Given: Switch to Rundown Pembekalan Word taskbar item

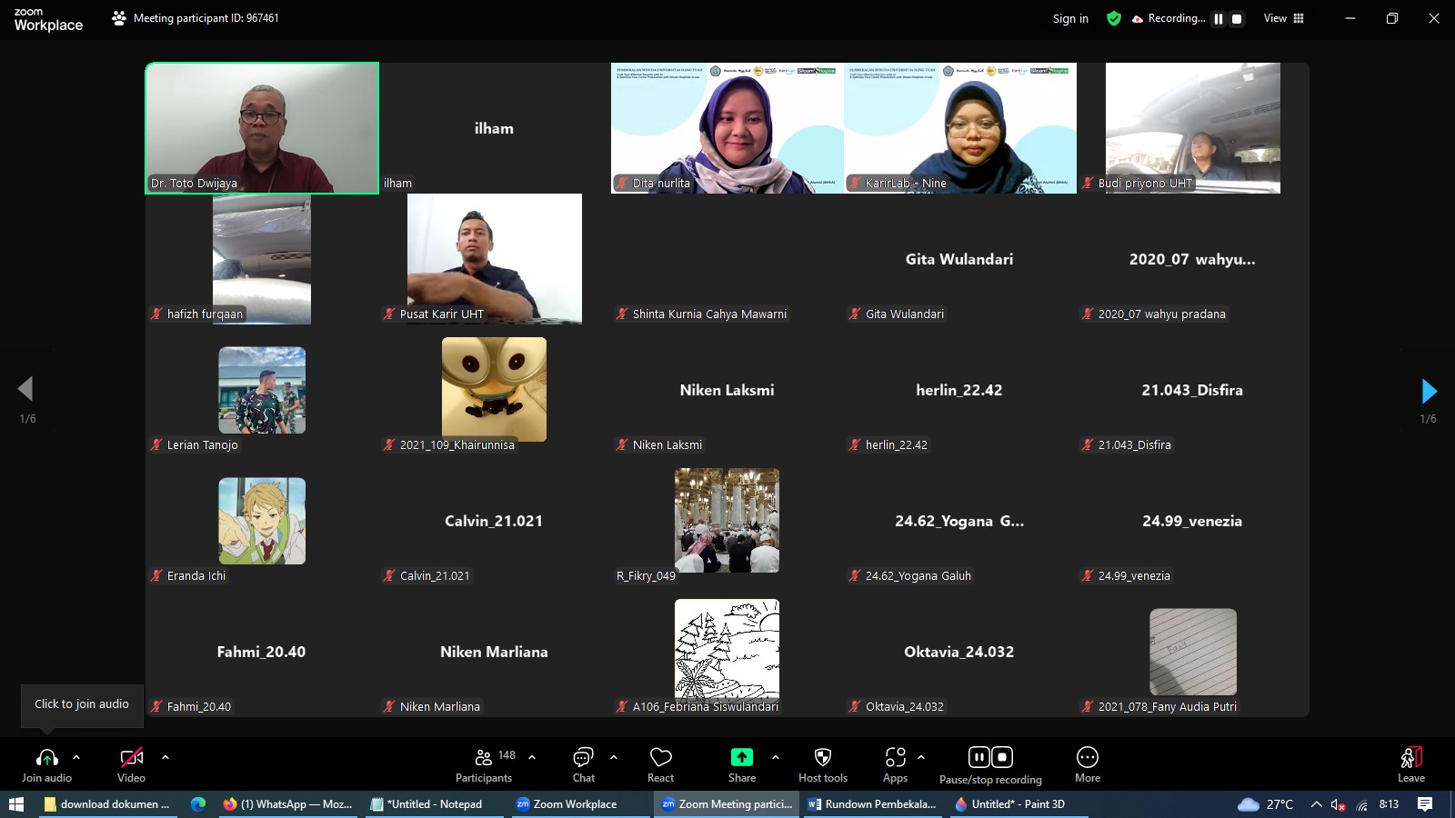Looking at the screenshot, I should pyautogui.click(x=872, y=804).
